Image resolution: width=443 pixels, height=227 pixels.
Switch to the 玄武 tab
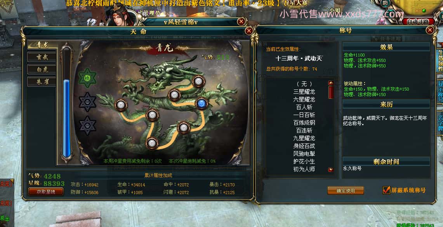click(42, 57)
